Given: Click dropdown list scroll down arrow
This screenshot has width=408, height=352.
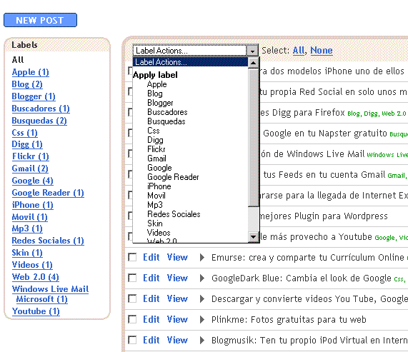Looking at the screenshot, I should pyautogui.click(x=253, y=236).
